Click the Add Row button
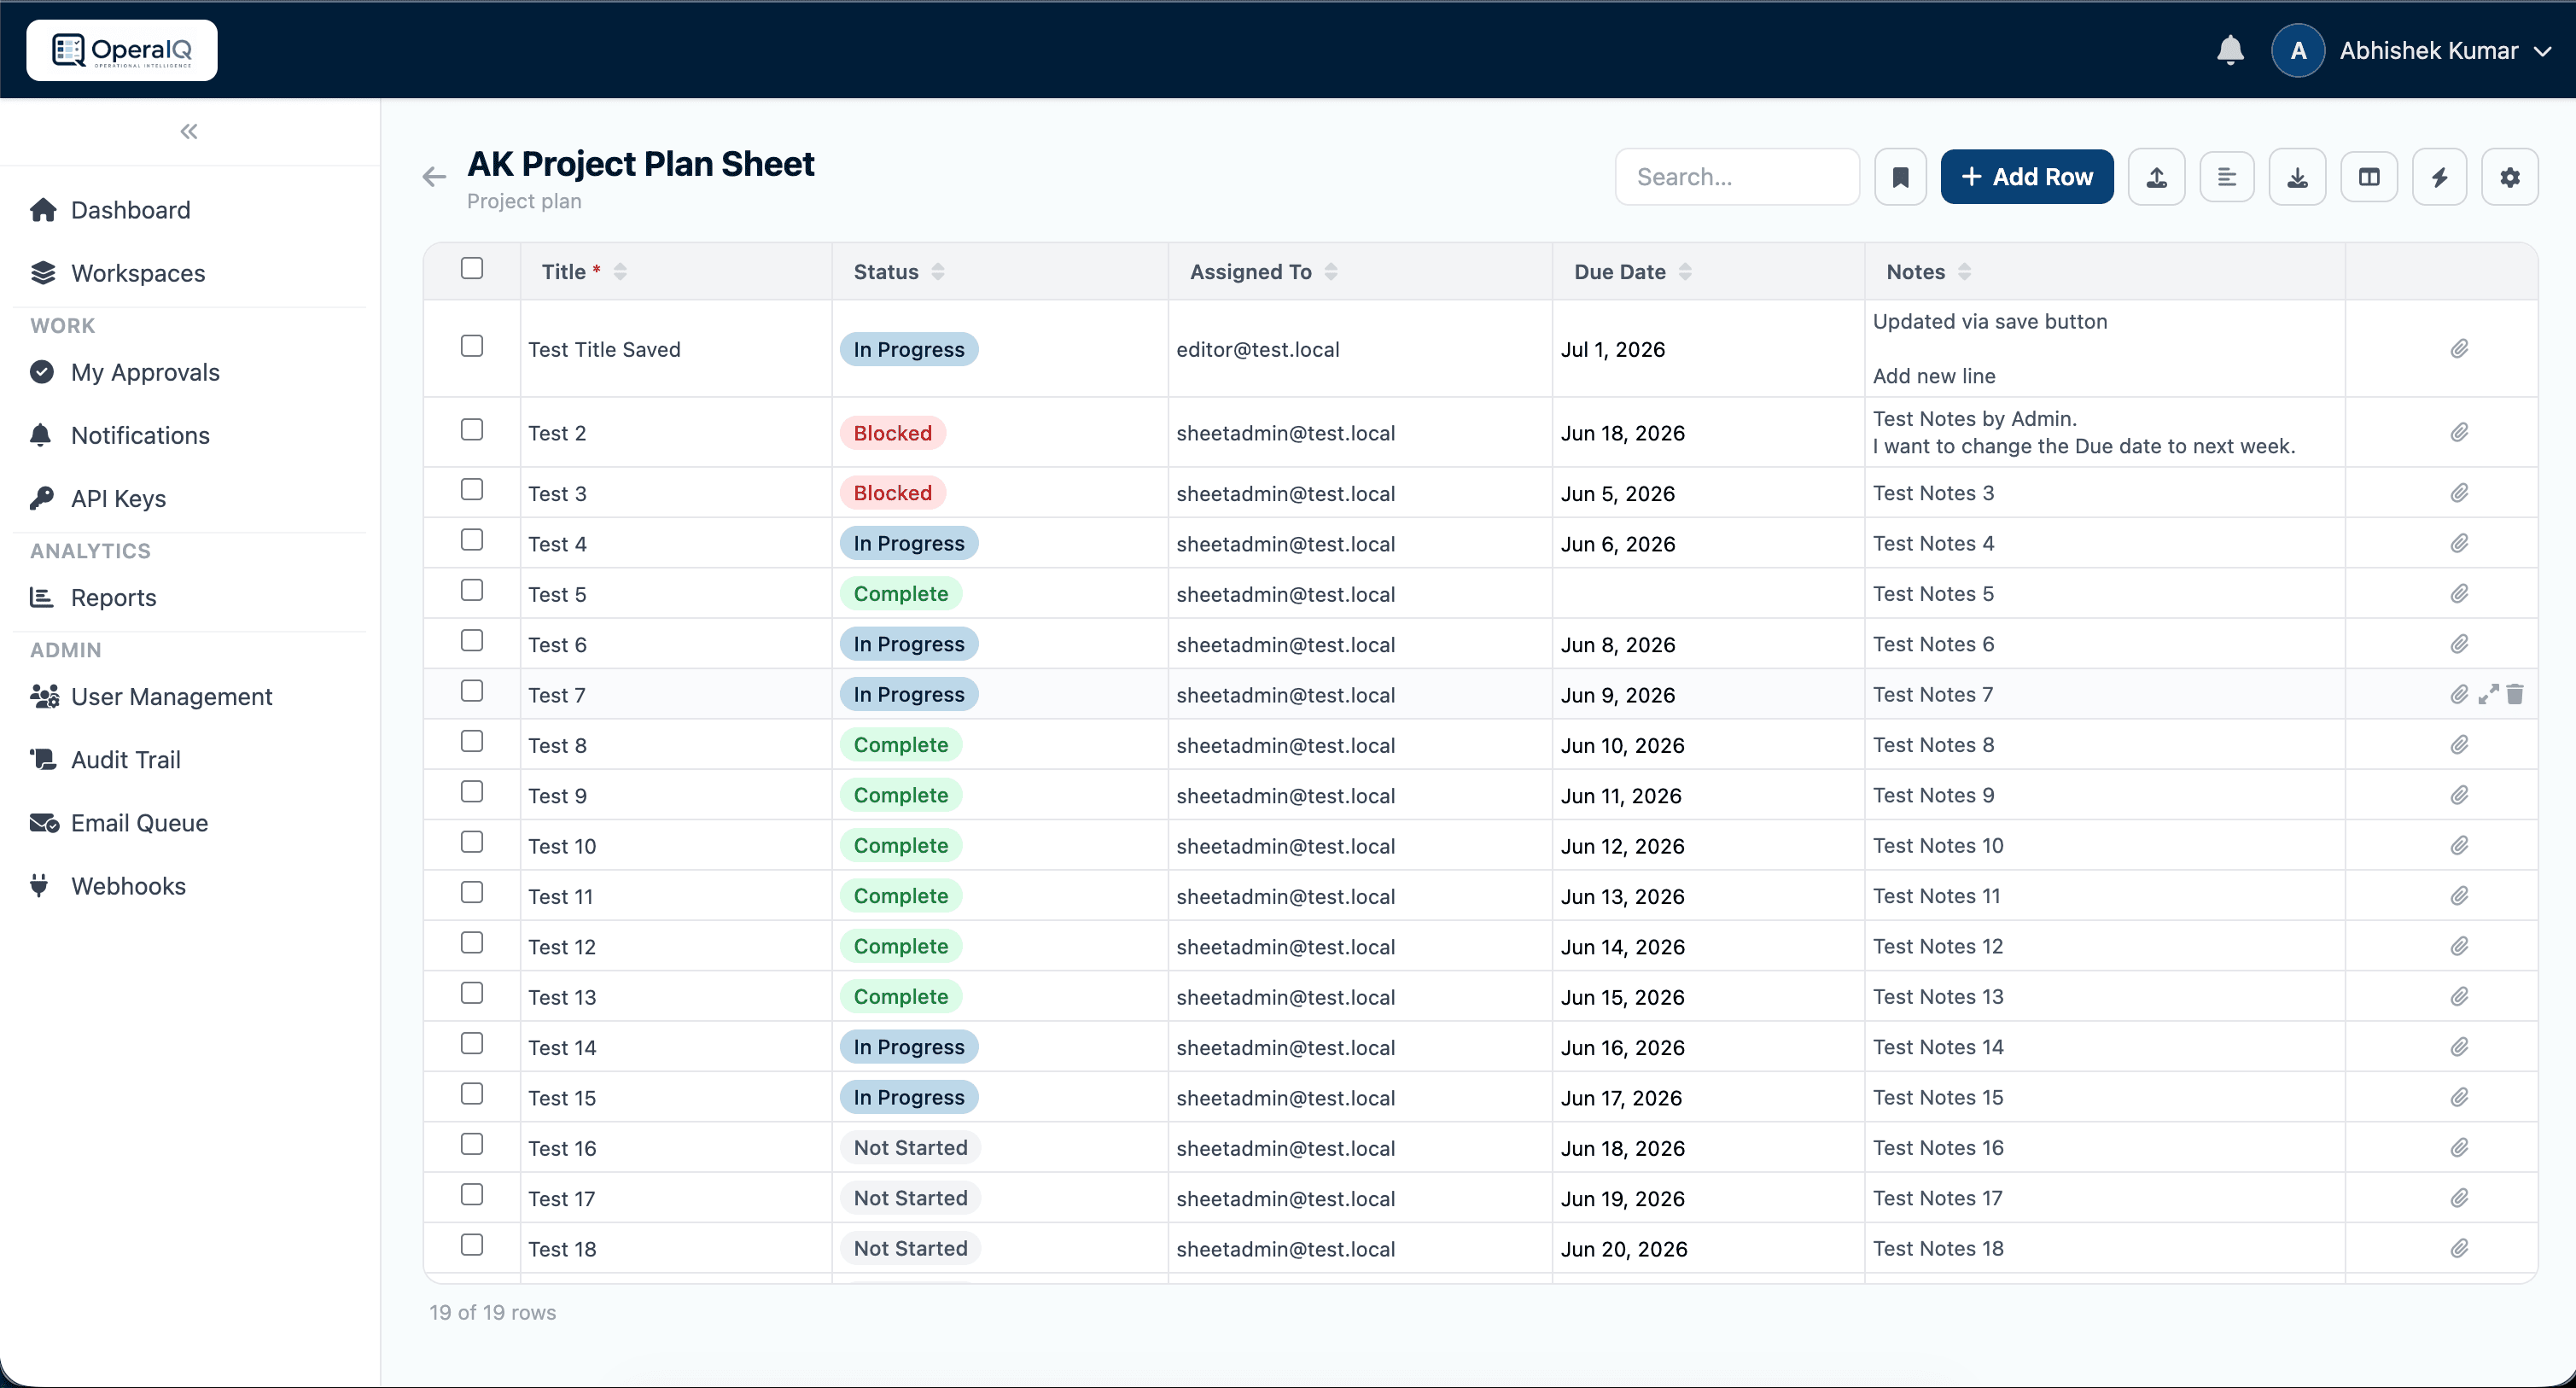Image resolution: width=2576 pixels, height=1388 pixels. 2027,177
